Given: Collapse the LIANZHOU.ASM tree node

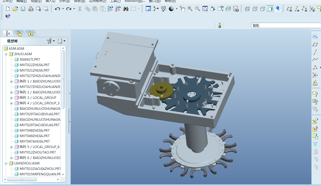Looking at the screenshot, I should click(x=6, y=163).
